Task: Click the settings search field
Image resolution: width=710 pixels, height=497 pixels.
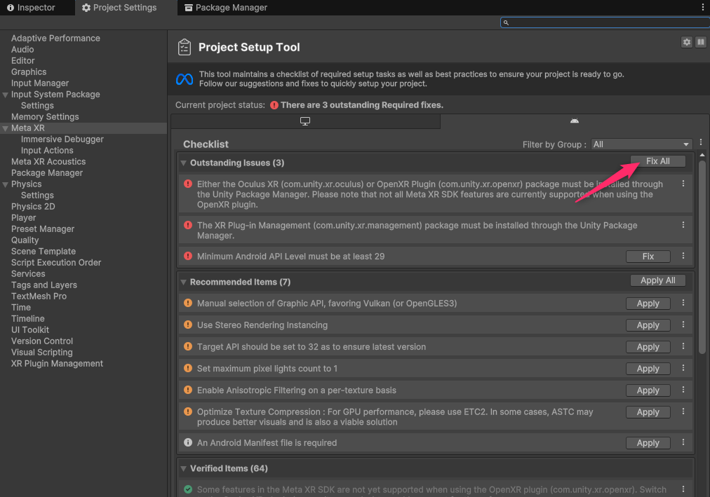Action: click(x=603, y=22)
